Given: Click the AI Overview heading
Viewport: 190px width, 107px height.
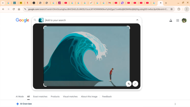Looking at the screenshot, I should (x=26, y=104).
